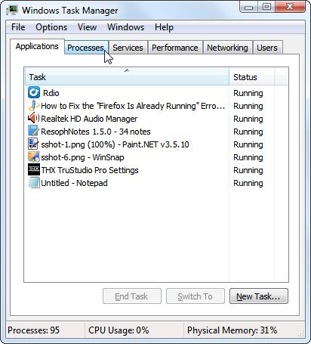The height and width of the screenshot is (344, 311).
Task: Select sshot-1.png Paint.NET v3.5.10 task
Action: (x=115, y=144)
